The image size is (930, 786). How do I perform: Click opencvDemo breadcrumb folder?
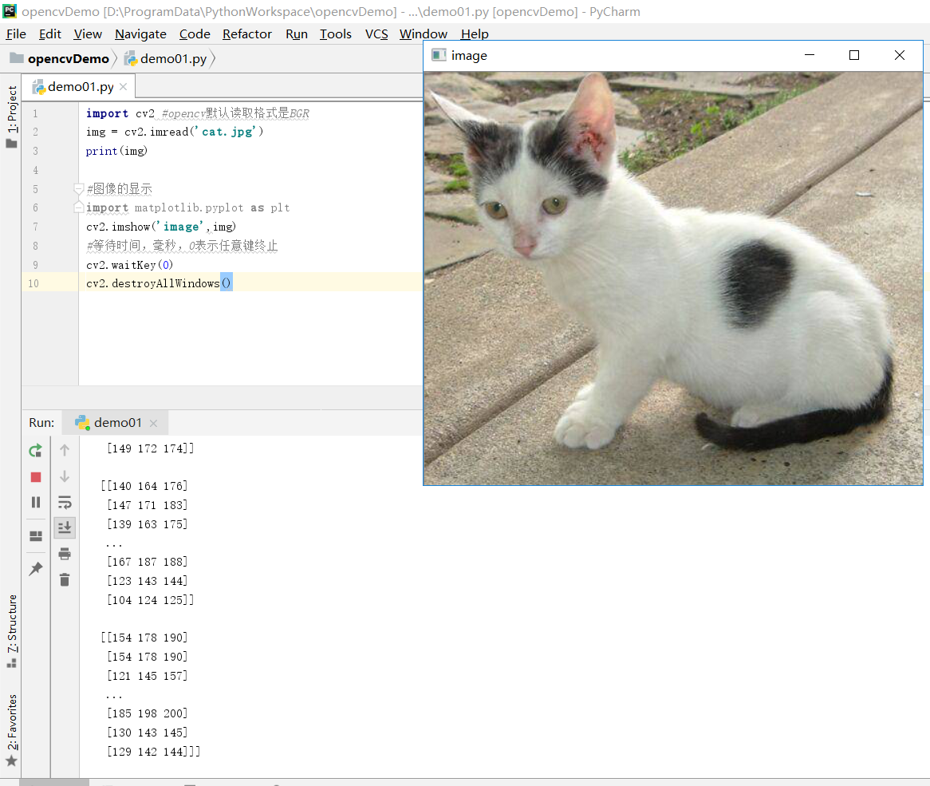(x=60, y=59)
